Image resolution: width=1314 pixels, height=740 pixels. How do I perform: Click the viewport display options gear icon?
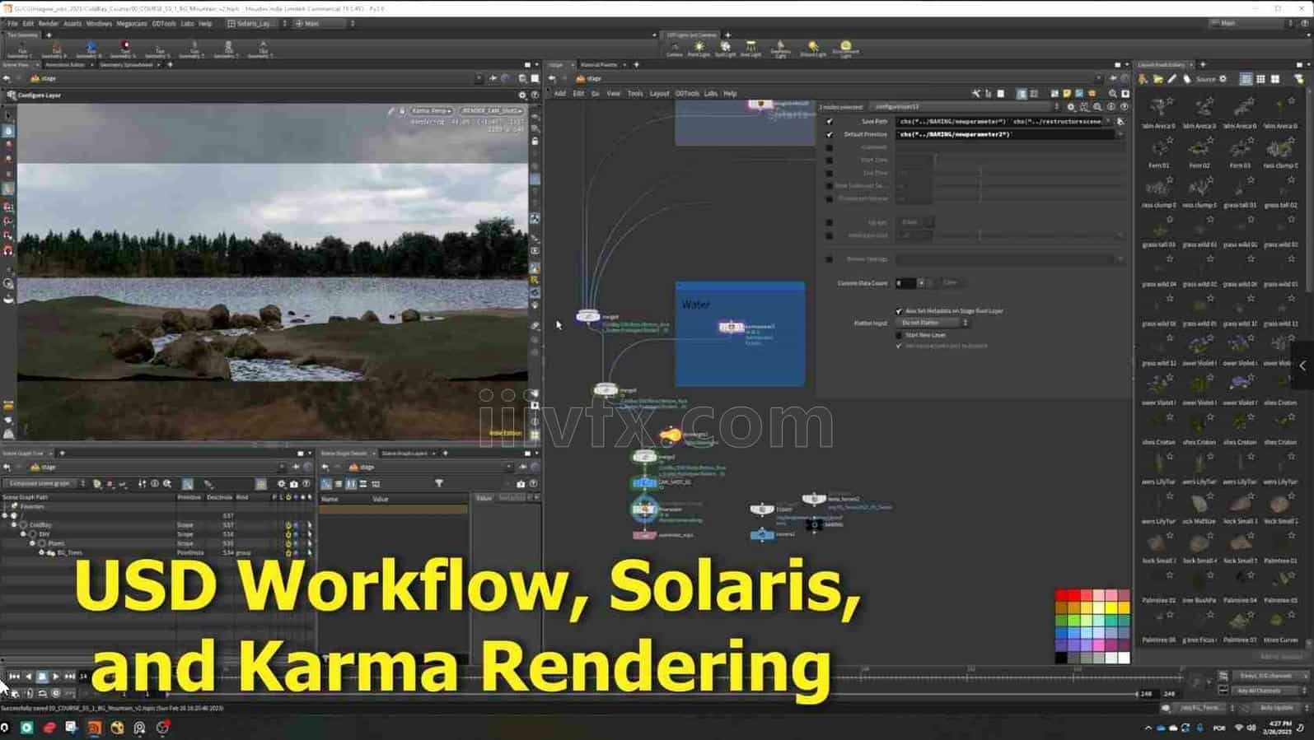[522, 95]
